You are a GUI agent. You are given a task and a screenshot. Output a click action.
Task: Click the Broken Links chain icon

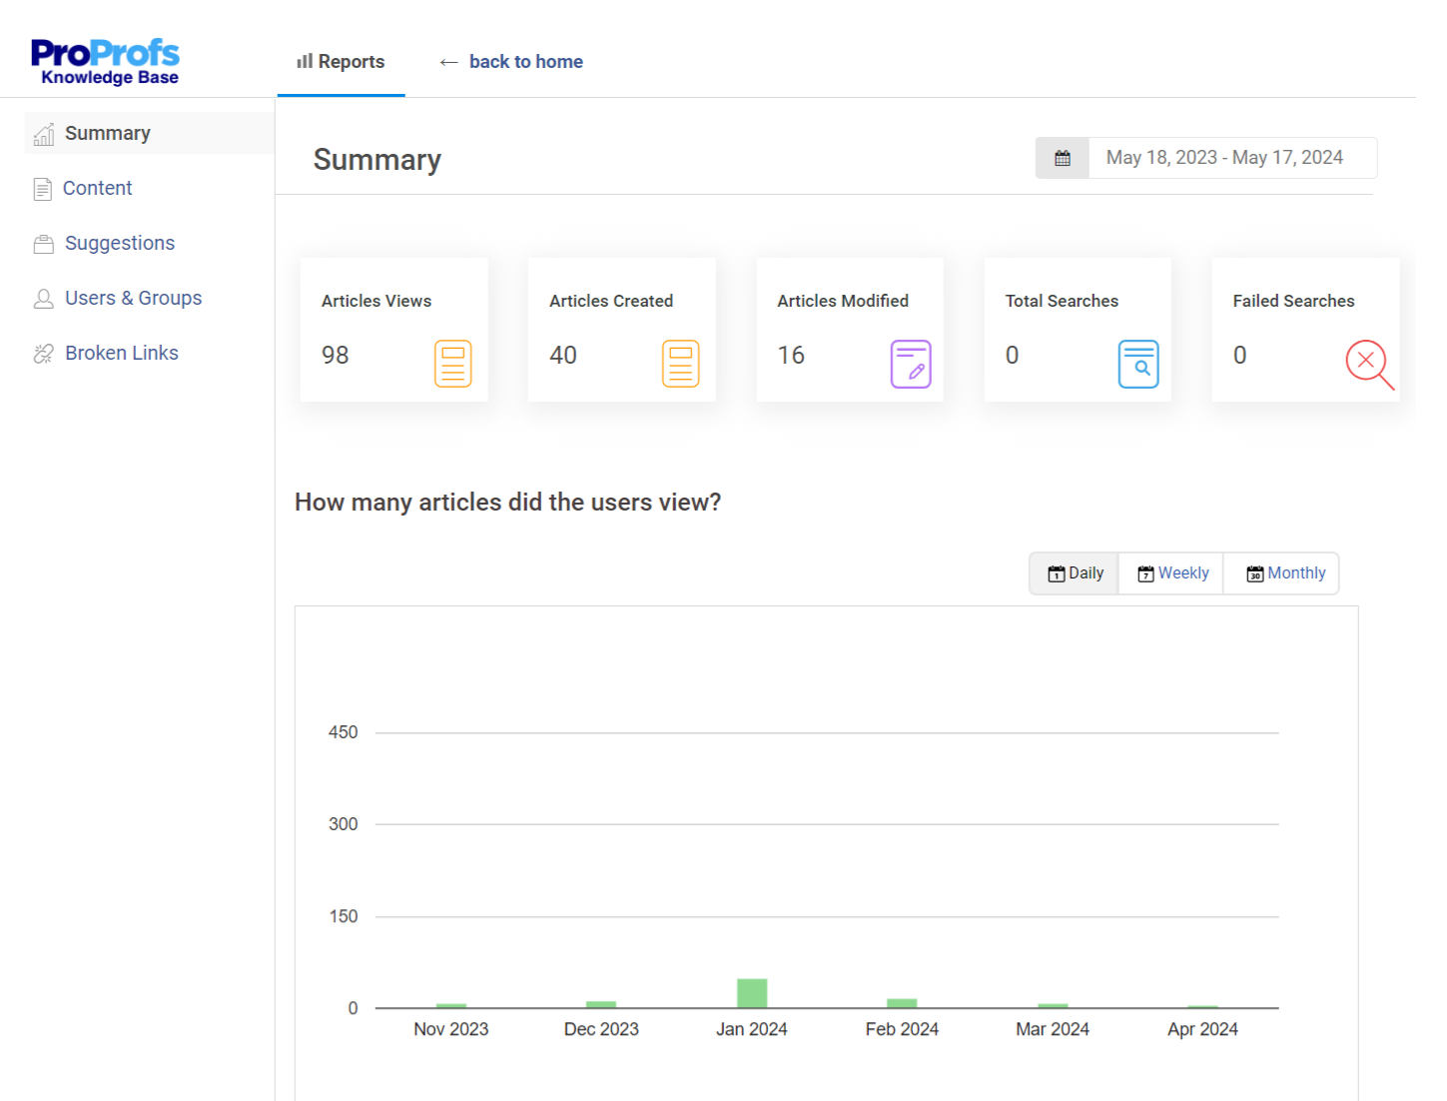coord(43,354)
